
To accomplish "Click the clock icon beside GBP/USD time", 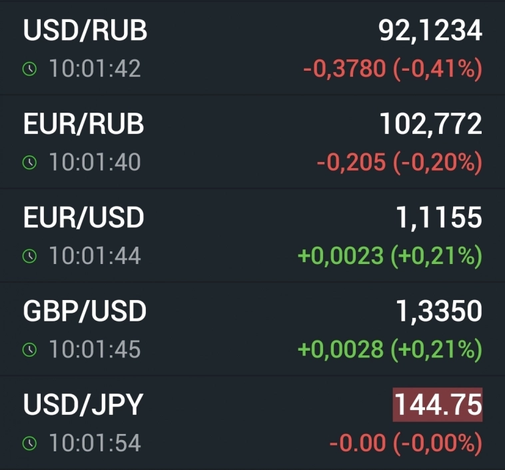I will (29, 349).
